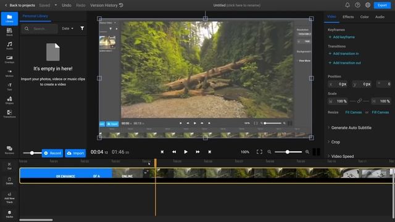The height and width of the screenshot is (222, 395).
Task: Click Add keyframe link
Action: click(341, 37)
